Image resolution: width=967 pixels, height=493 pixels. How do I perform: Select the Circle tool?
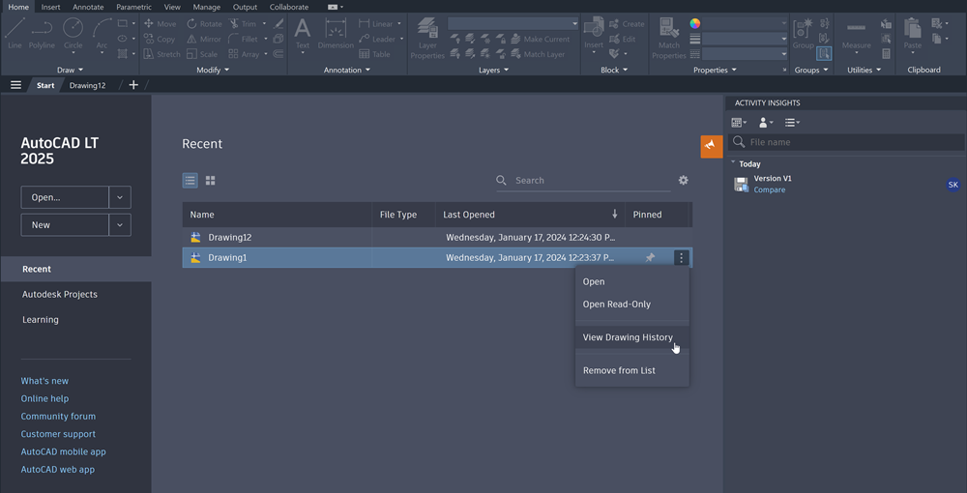[73, 33]
